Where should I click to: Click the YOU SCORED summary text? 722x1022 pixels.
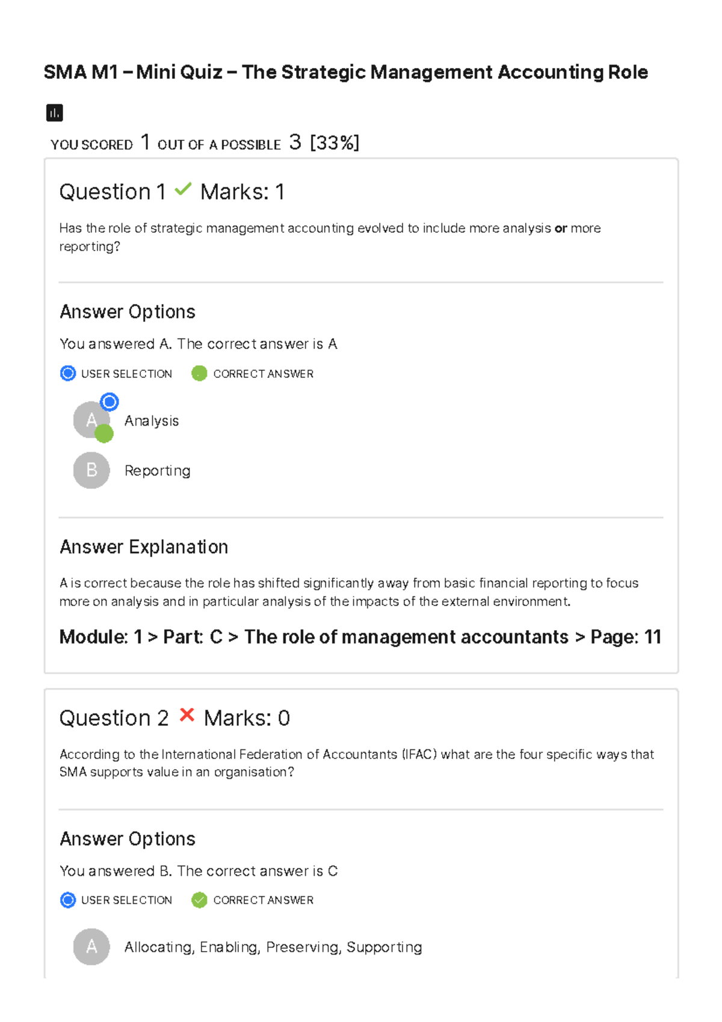[x=92, y=144]
